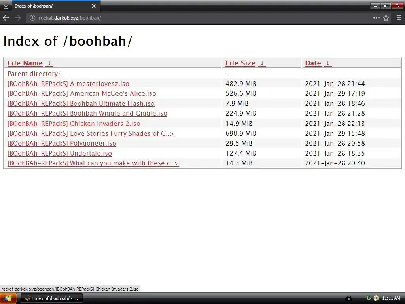Click the date 2021-Jan-28 20:40
405x304 pixels.
(x=335, y=163)
